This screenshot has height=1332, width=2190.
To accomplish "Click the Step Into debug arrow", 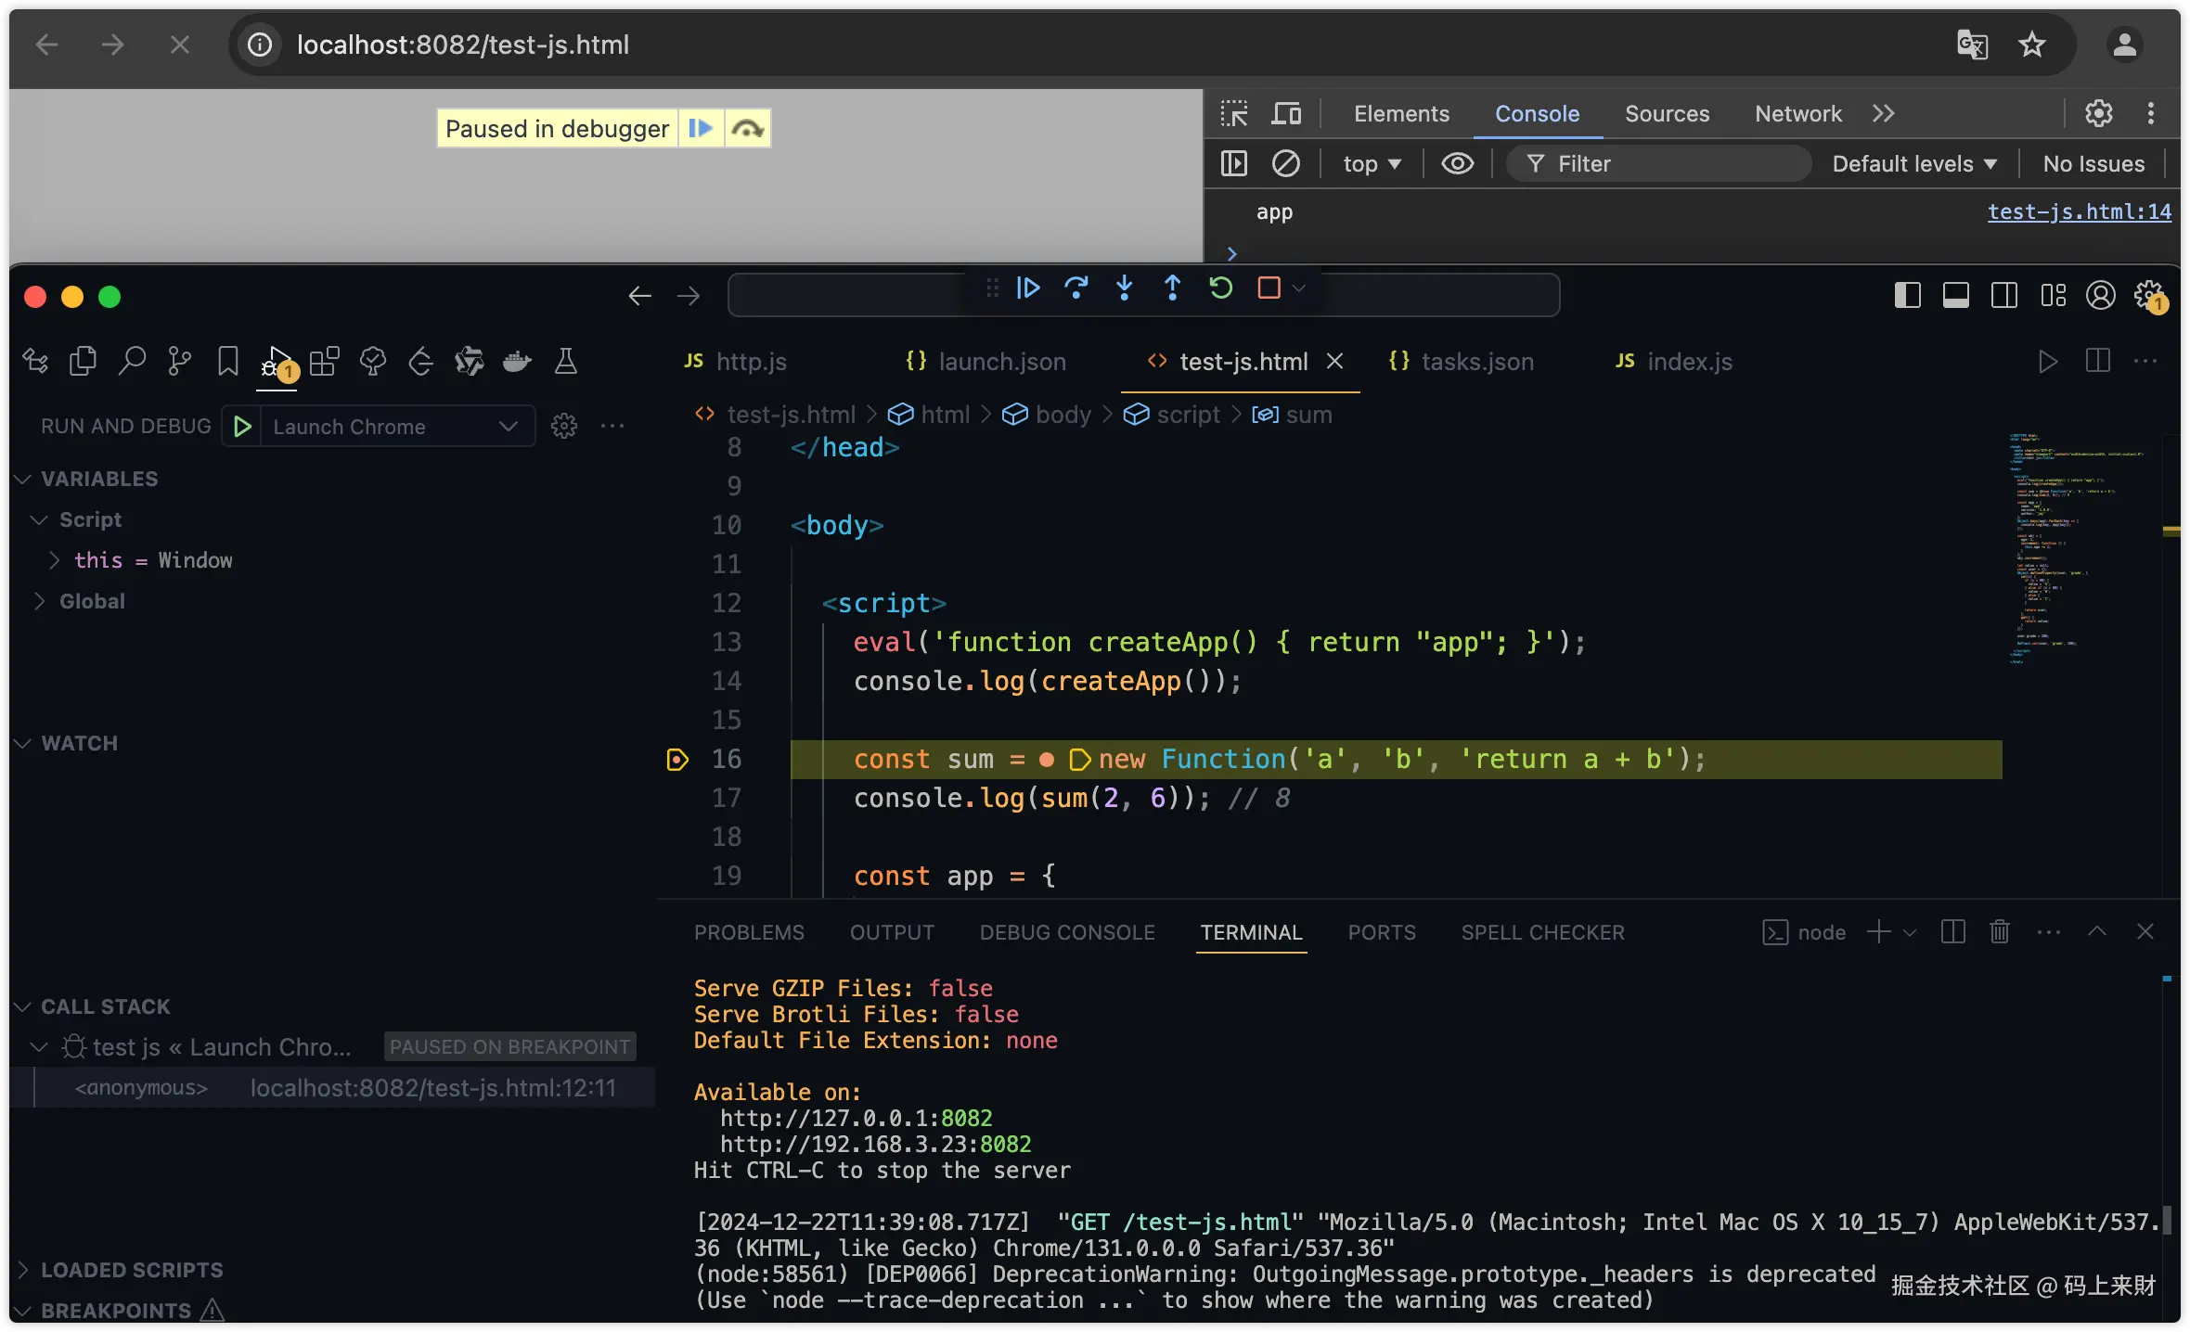I will coord(1124,288).
